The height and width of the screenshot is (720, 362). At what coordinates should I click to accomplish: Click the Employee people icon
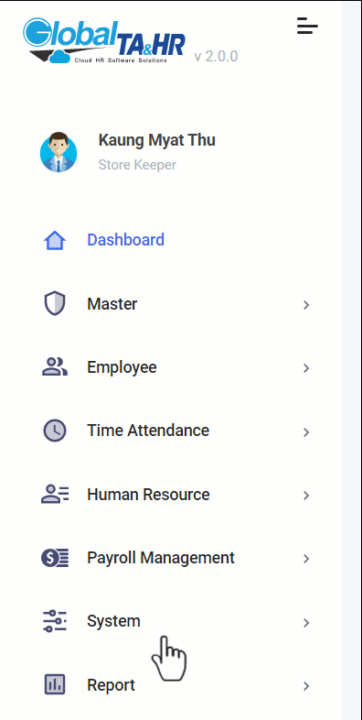(55, 367)
